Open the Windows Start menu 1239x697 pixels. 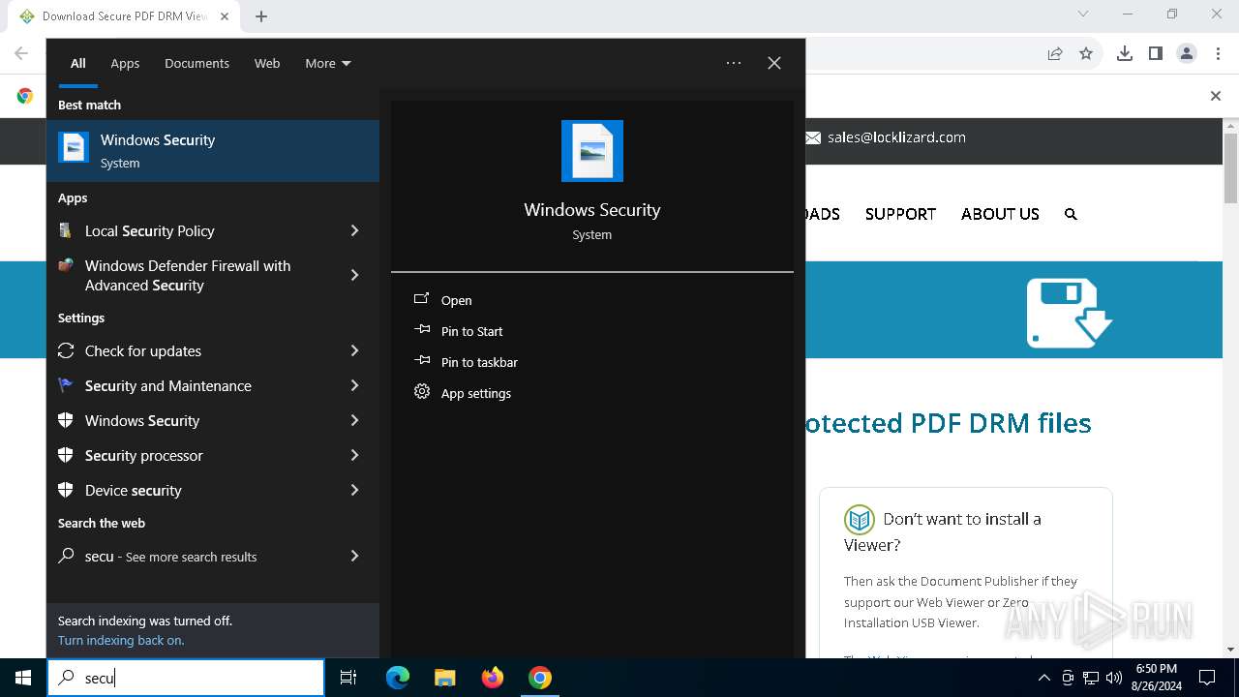click(x=23, y=678)
